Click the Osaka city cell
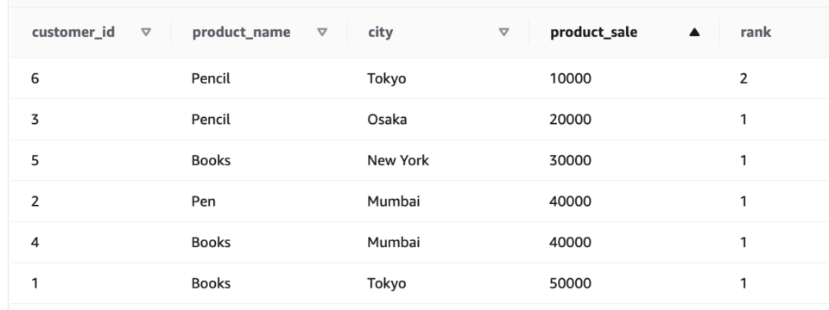Image resolution: width=829 pixels, height=310 pixels. coord(387,120)
